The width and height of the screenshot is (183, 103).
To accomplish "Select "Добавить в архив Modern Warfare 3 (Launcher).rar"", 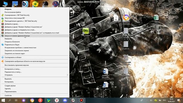I will [23, 27].
